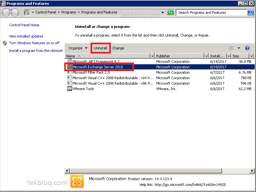Viewport: 256px width, 192px height.
Task: Click the large orange Exchange icon in details pane
Action: click(77, 181)
